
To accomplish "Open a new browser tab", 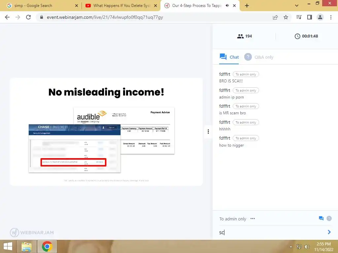I will [247, 6].
